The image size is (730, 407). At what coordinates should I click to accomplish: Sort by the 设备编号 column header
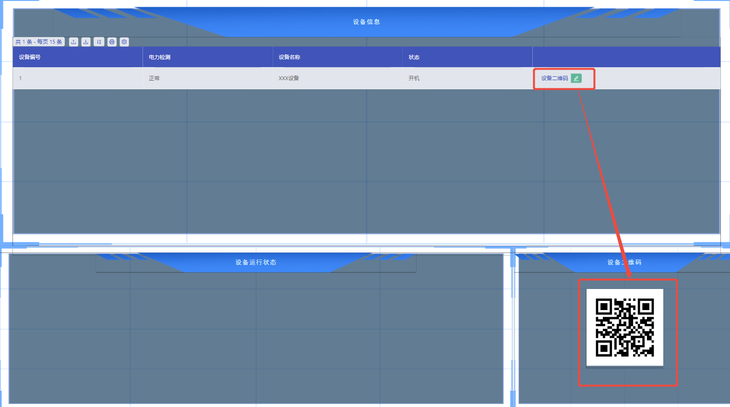pyautogui.click(x=78, y=57)
